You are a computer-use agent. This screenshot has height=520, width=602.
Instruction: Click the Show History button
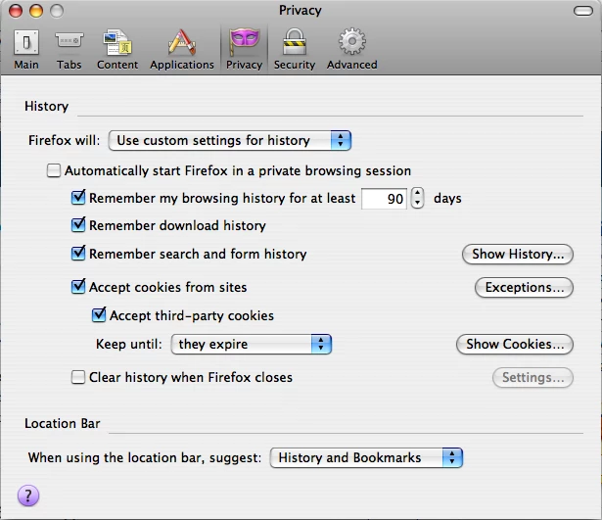(x=518, y=255)
